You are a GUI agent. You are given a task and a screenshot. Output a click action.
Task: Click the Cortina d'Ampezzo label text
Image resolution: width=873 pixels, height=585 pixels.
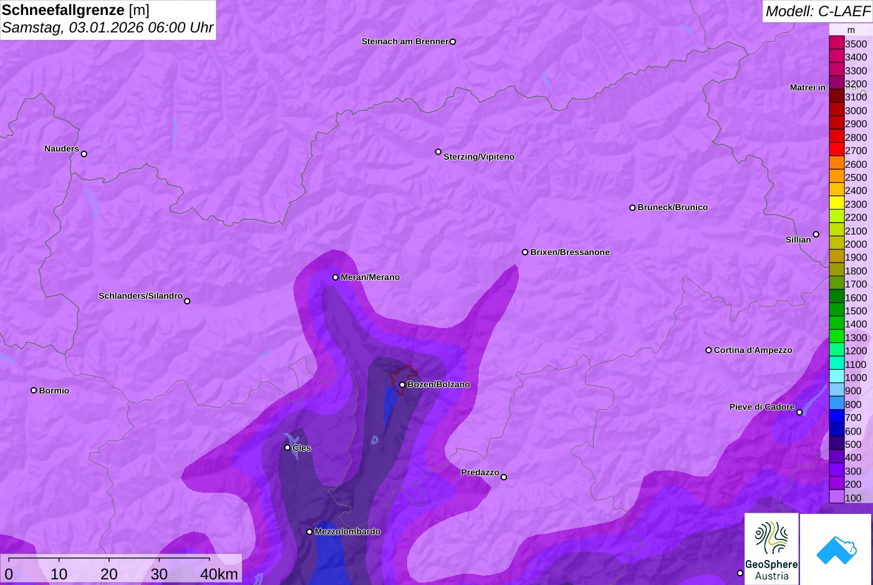pyautogui.click(x=753, y=351)
